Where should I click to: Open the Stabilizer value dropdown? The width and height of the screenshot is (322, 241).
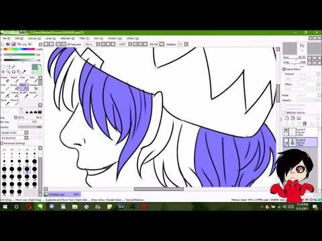(186, 44)
